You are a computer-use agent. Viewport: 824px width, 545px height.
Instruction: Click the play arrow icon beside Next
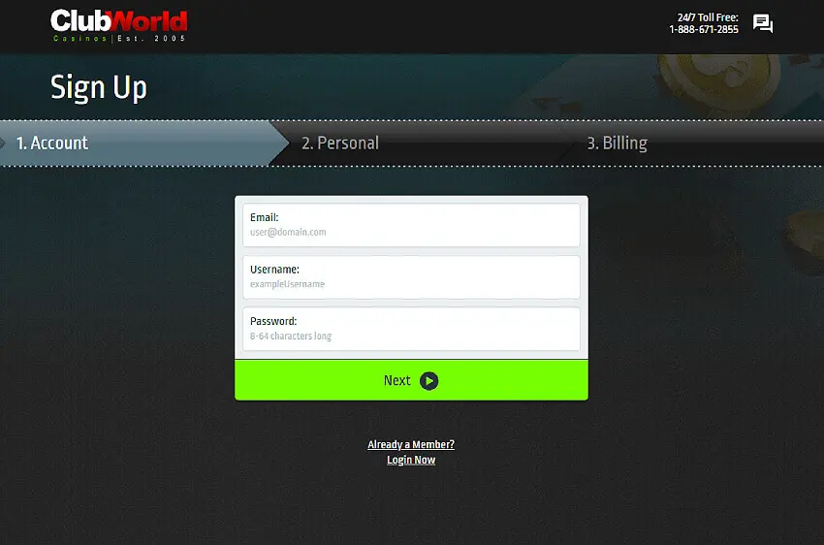coord(428,381)
